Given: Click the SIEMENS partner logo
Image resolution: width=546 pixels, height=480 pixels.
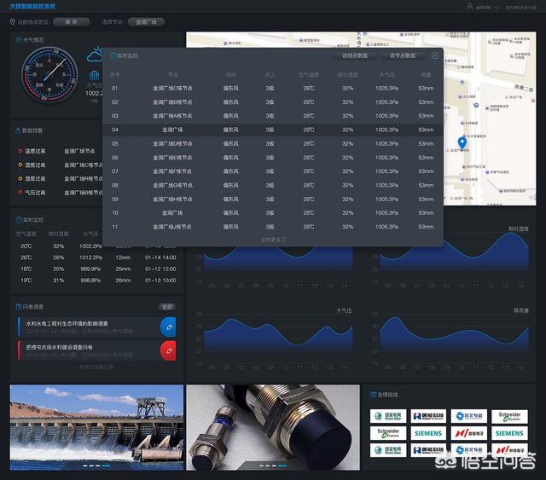Looking at the screenshot, I should [x=428, y=433].
